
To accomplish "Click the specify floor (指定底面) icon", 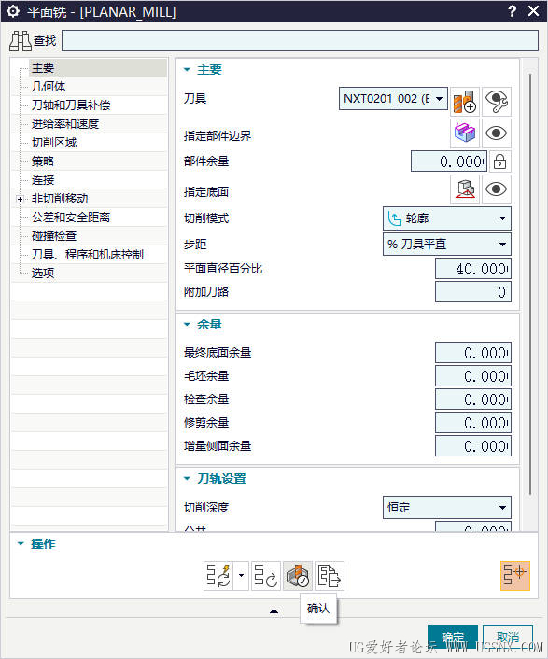I will coord(464,189).
